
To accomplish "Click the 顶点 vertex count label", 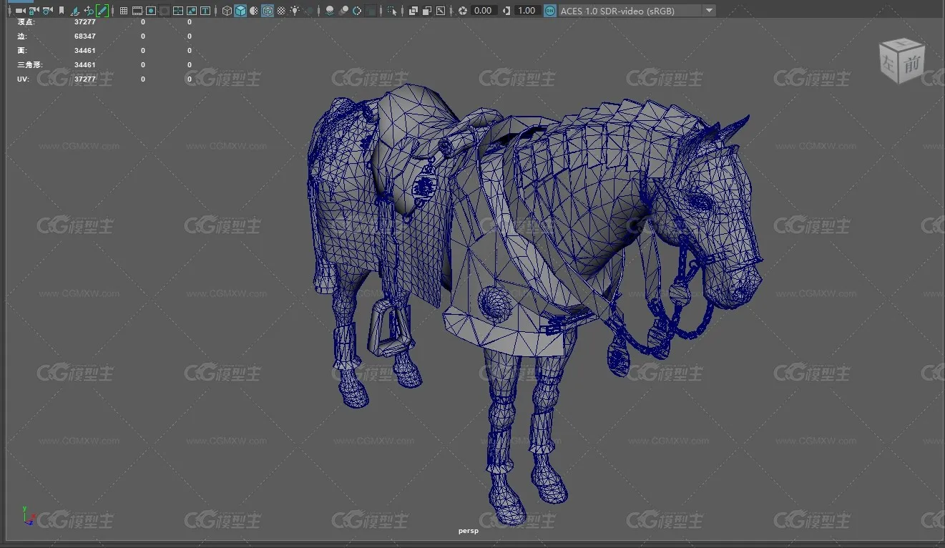I will [x=26, y=22].
